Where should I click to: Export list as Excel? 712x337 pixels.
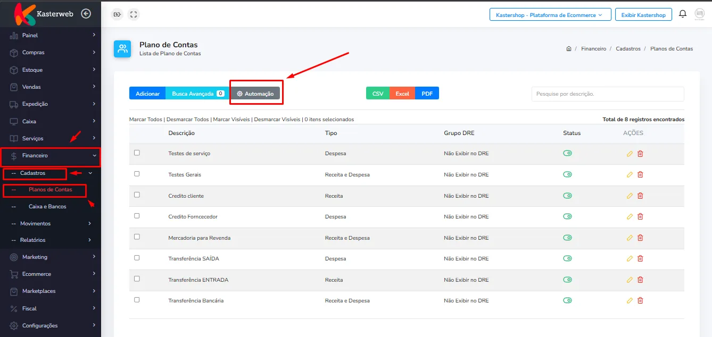pos(402,94)
